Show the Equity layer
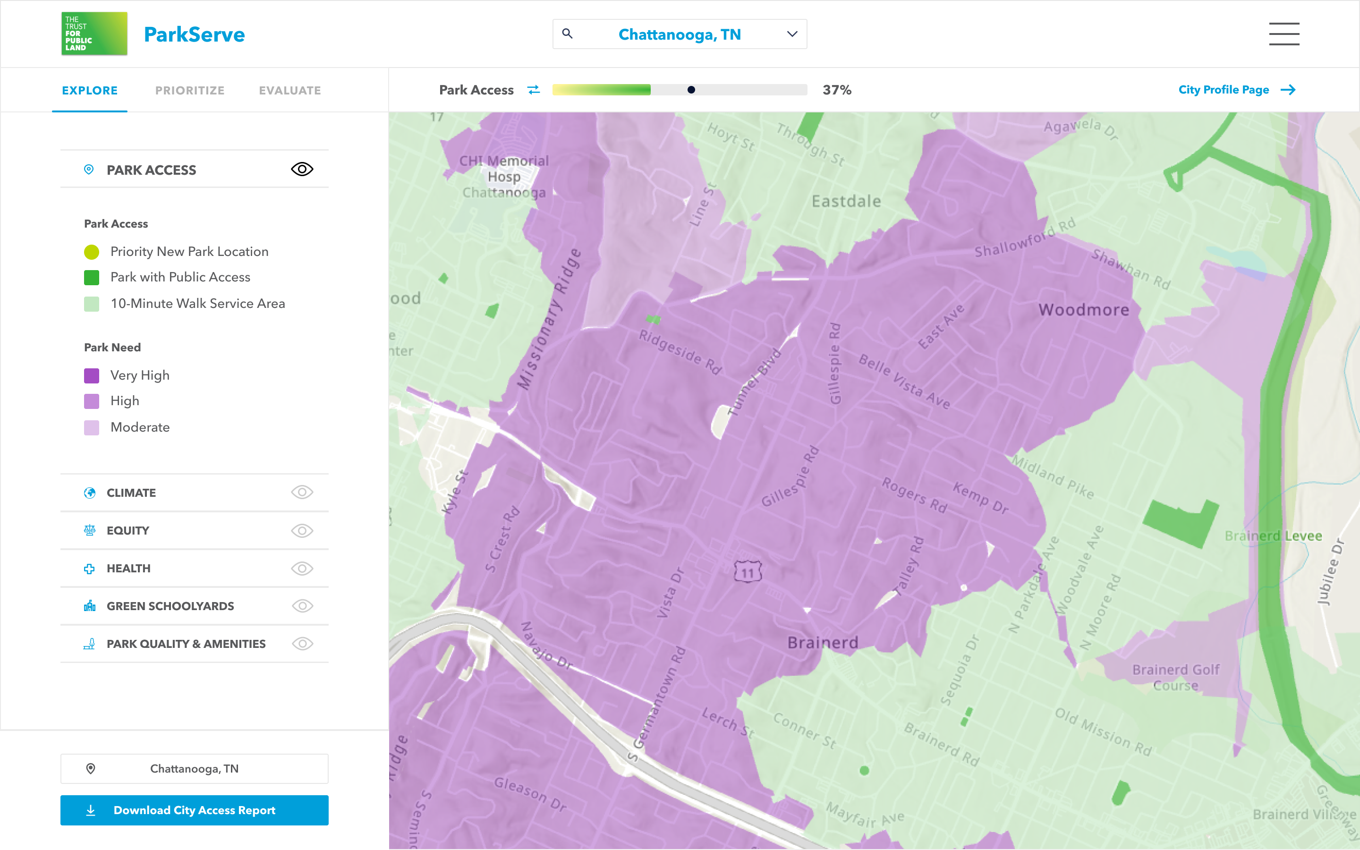This screenshot has width=1360, height=850. click(x=302, y=531)
